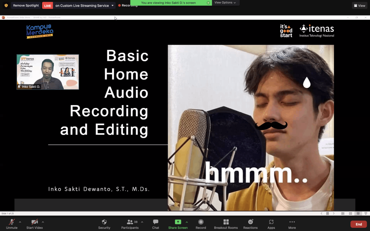370x231 pixels.
Task: Open the Chat panel
Action: pyautogui.click(x=155, y=223)
